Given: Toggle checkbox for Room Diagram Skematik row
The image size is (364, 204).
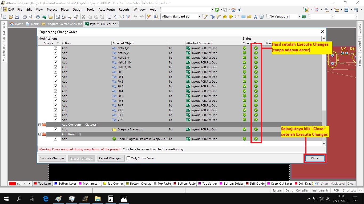Looking at the screenshot, I should (55, 139).
